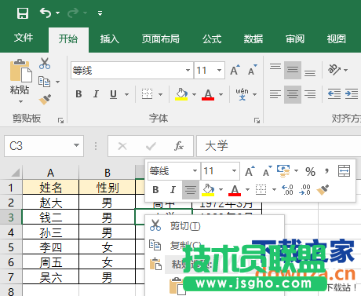Switch to the 页面布局 ribbon tab
The width and height of the screenshot is (361, 296).
(x=160, y=38)
